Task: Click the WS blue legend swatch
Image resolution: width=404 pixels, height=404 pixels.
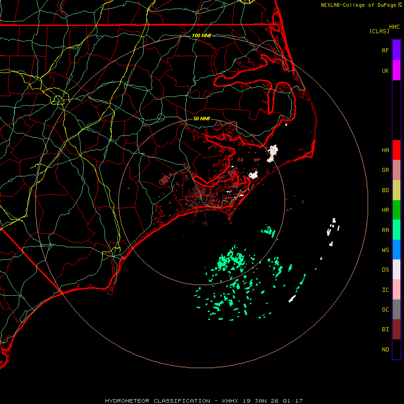Action: [396, 250]
